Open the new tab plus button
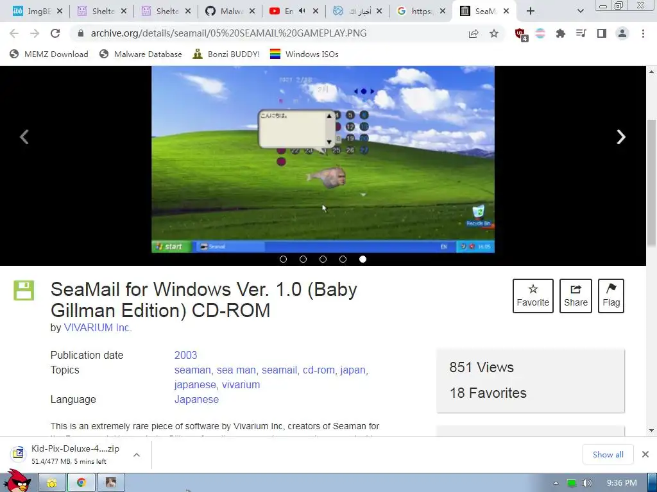The height and width of the screenshot is (492, 657). [x=531, y=12]
